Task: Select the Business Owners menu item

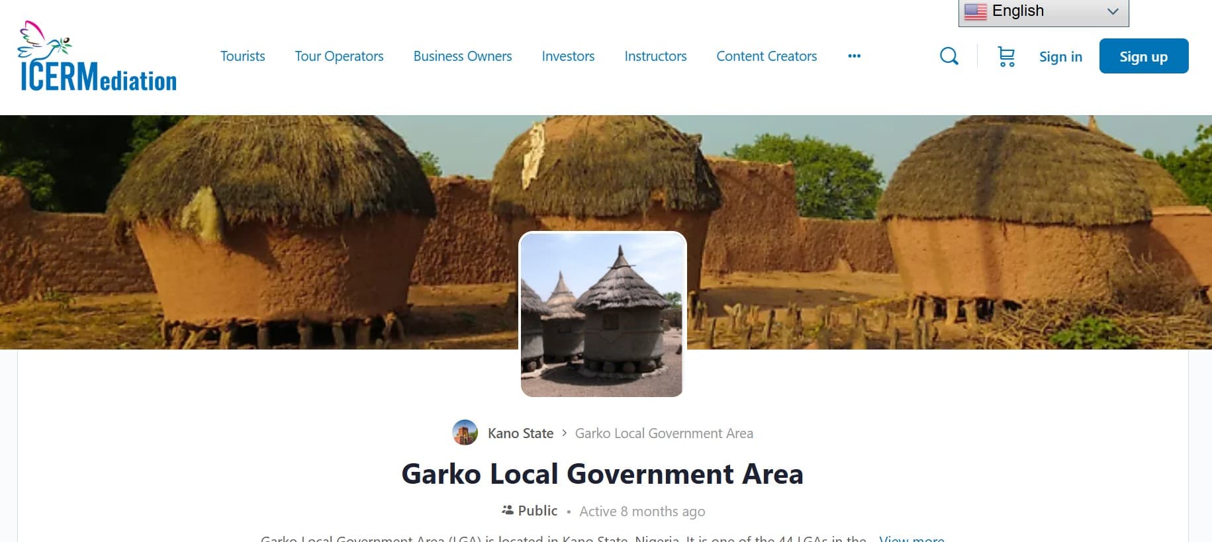Action: click(463, 56)
